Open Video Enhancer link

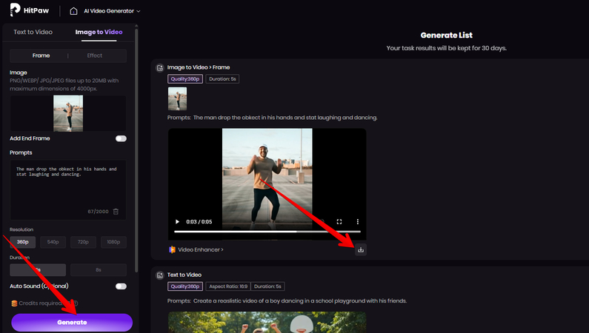201,250
